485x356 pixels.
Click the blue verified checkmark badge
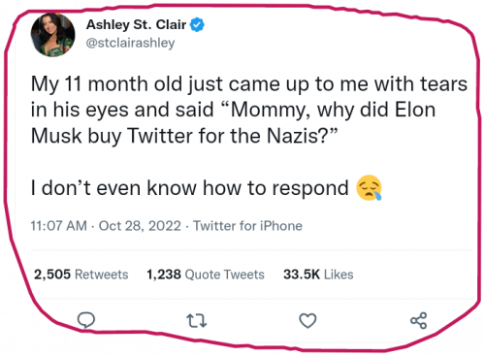click(197, 25)
